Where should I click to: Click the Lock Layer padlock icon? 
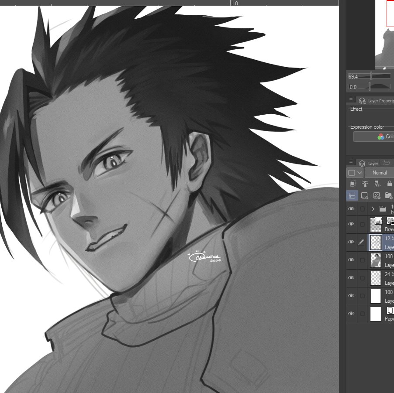[x=390, y=184]
